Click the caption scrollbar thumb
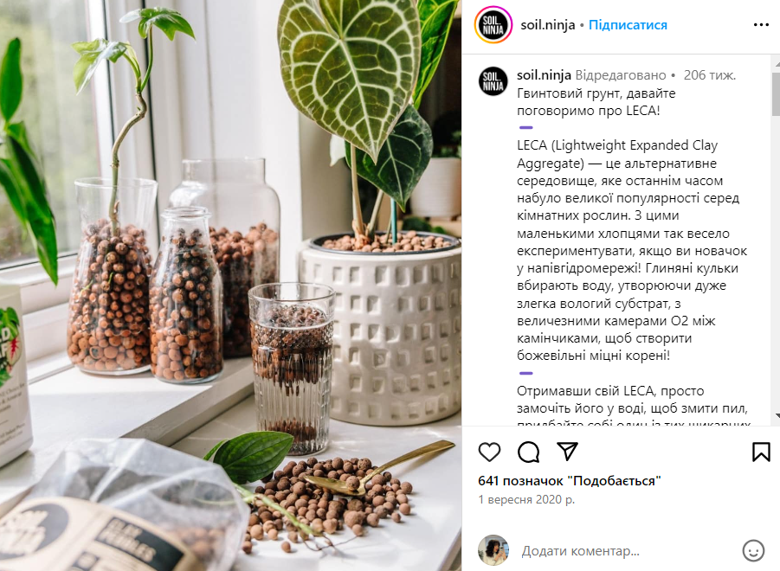Image resolution: width=780 pixels, height=571 pixels. tap(776, 94)
